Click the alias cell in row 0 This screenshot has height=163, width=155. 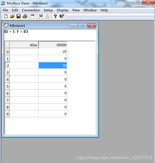point(24,51)
